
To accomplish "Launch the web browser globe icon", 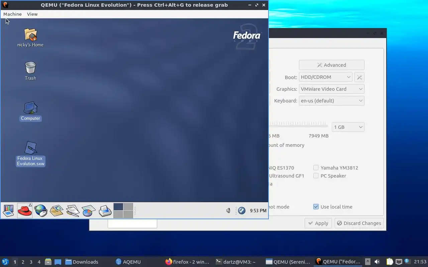I will (41, 211).
